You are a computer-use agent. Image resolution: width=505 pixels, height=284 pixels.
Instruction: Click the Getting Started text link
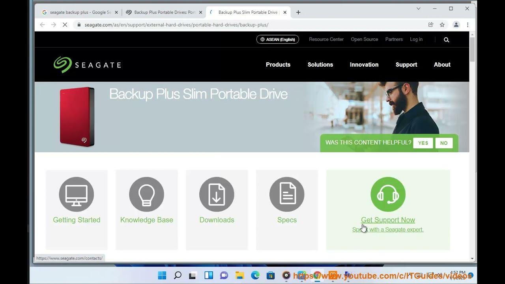pyautogui.click(x=77, y=220)
